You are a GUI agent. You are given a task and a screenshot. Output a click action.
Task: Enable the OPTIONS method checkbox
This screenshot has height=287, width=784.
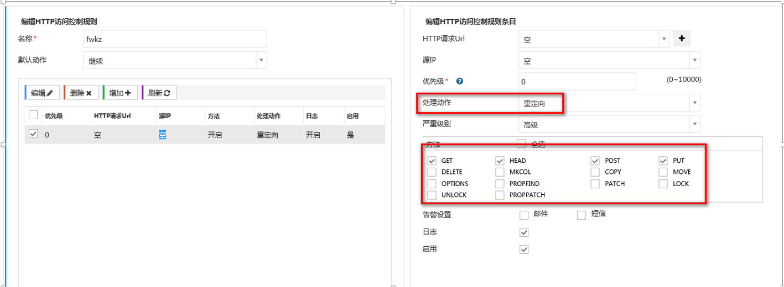432,184
